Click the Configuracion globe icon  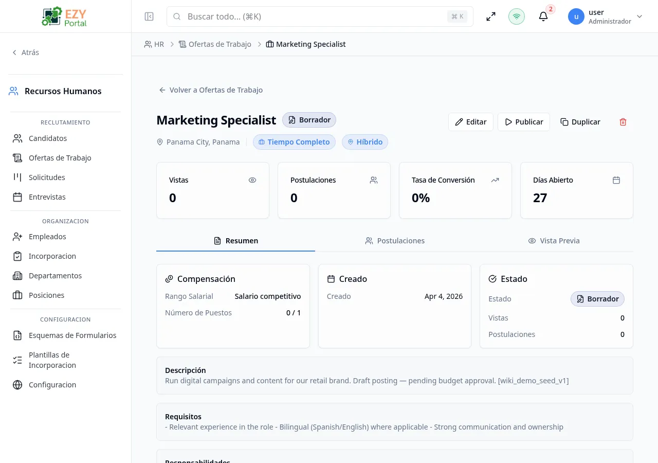tap(17, 385)
